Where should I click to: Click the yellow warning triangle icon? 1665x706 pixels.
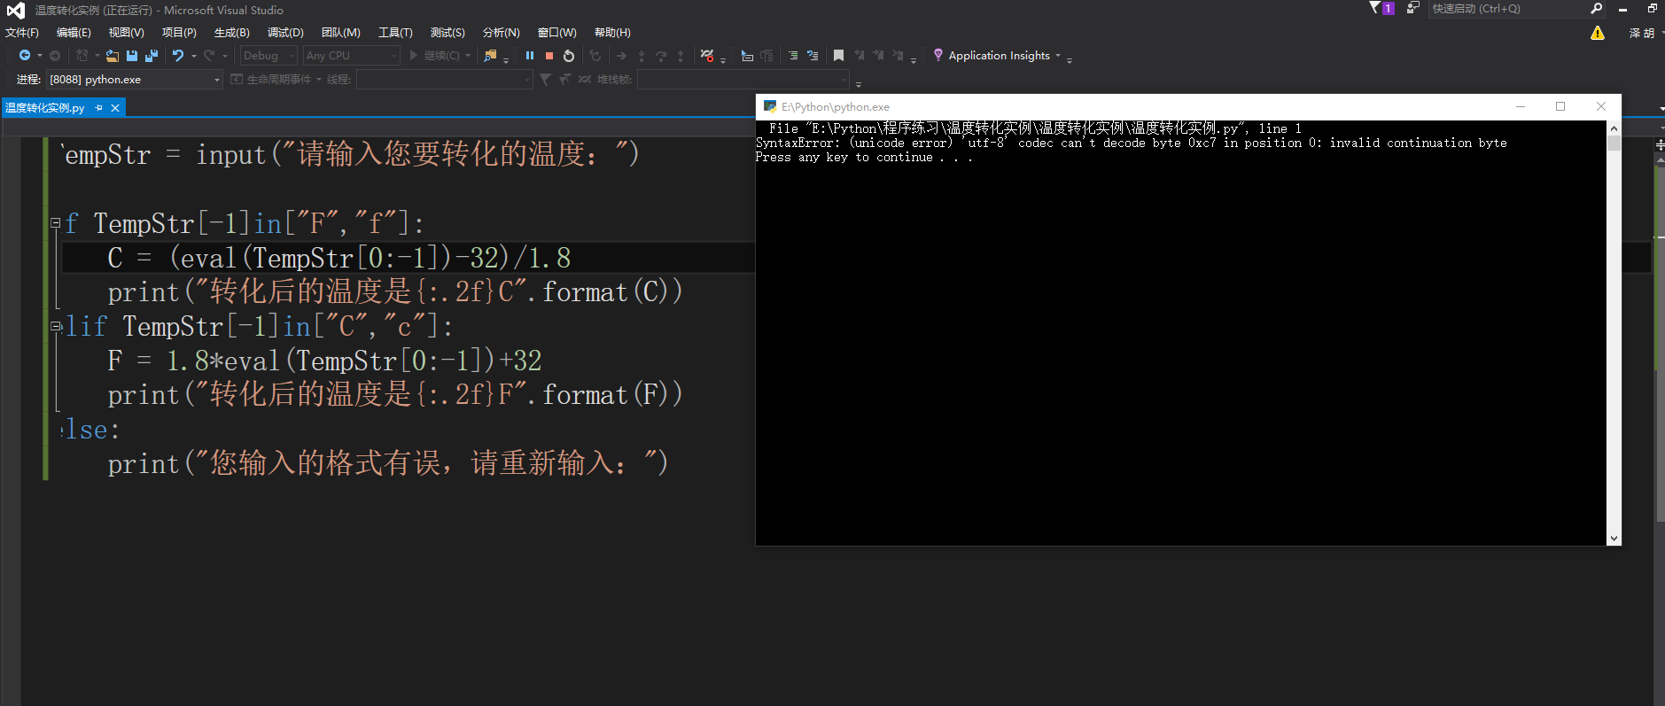(1598, 33)
